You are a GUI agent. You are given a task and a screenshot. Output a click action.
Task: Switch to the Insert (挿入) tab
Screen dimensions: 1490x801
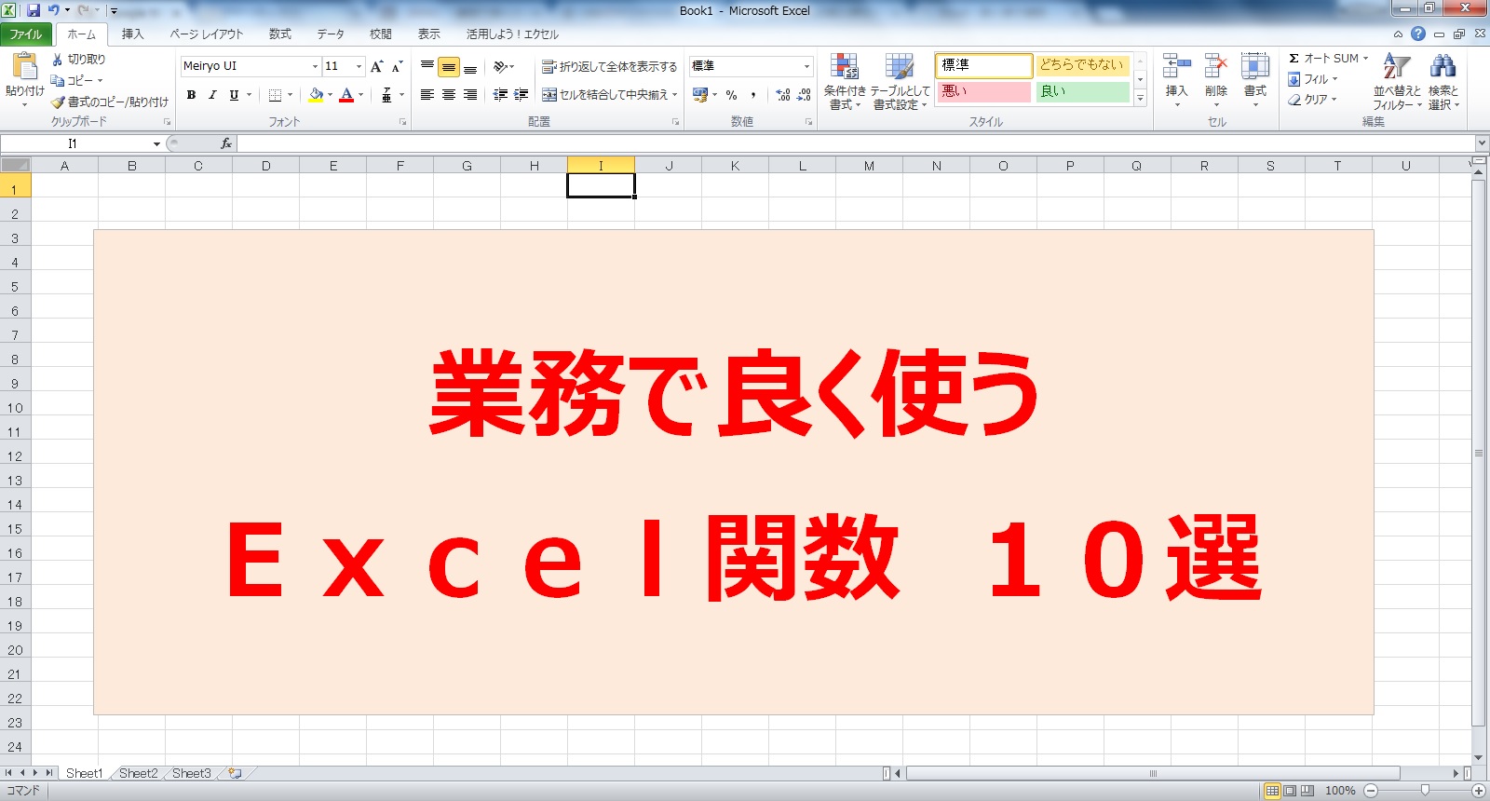[133, 34]
